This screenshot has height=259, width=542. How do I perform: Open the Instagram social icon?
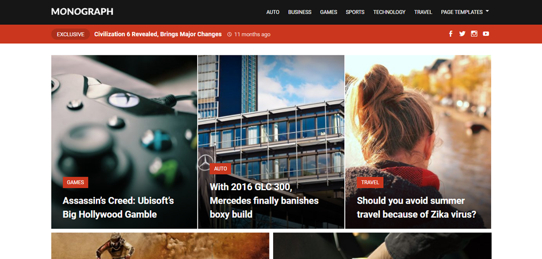[474, 34]
